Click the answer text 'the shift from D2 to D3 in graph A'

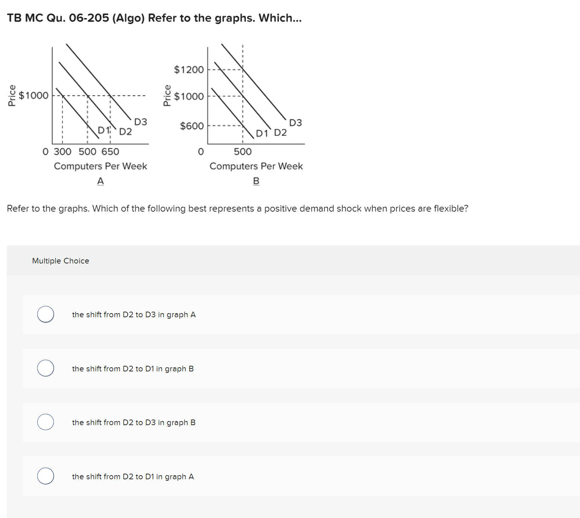click(133, 315)
